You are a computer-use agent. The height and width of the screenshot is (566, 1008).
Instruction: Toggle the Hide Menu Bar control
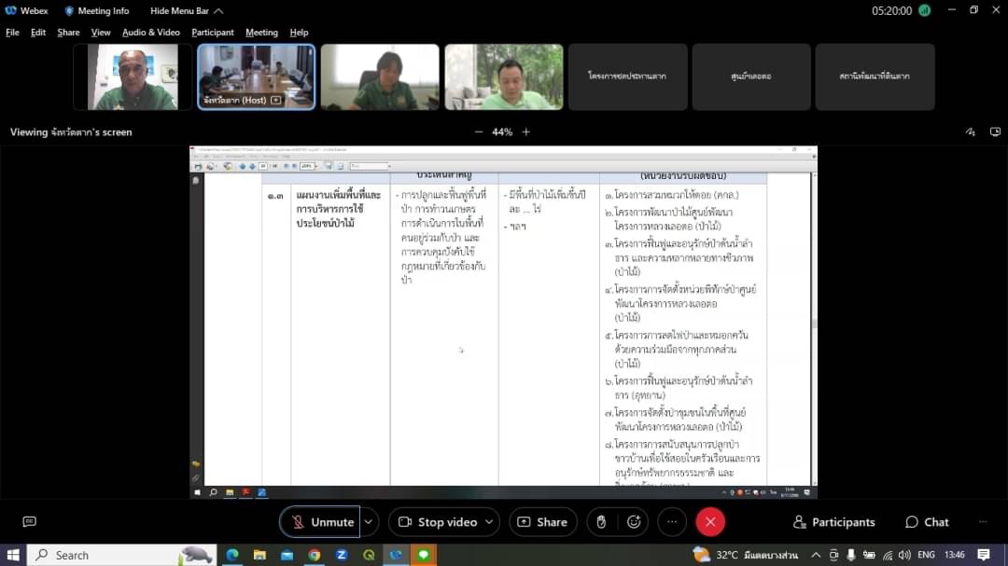pyautogui.click(x=187, y=11)
